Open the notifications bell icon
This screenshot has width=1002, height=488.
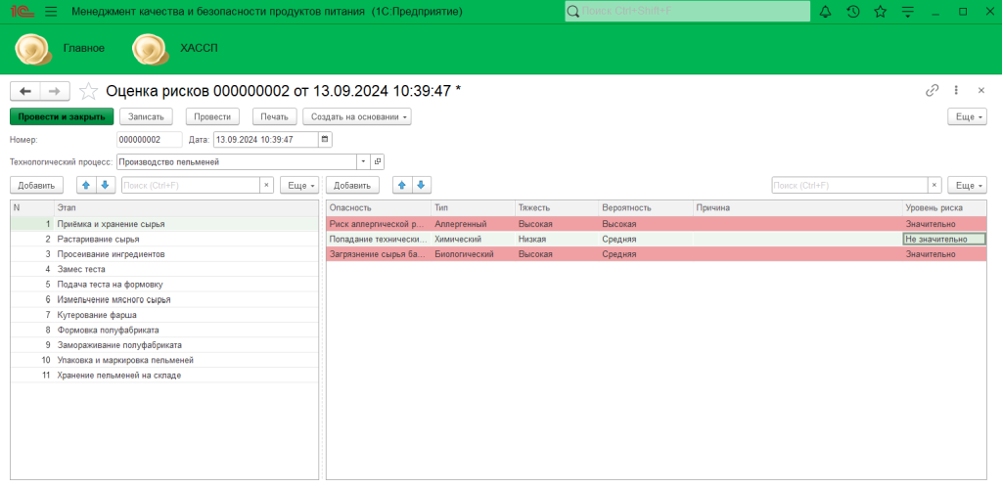(x=825, y=12)
